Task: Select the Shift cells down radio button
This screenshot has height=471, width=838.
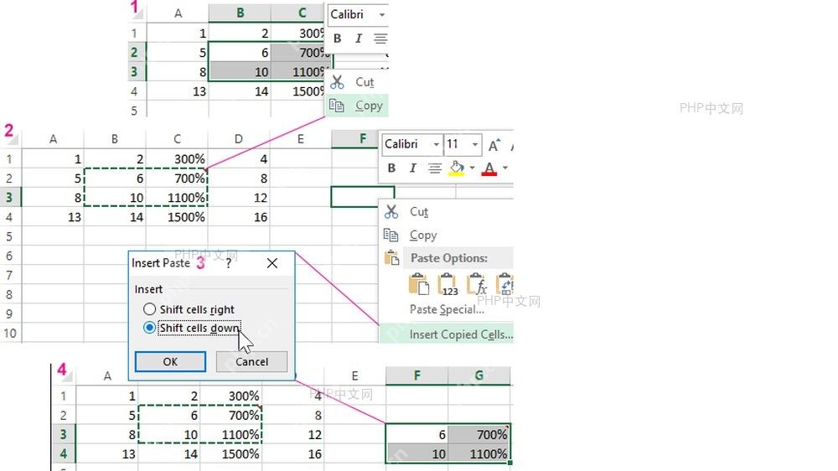Action: click(x=150, y=328)
